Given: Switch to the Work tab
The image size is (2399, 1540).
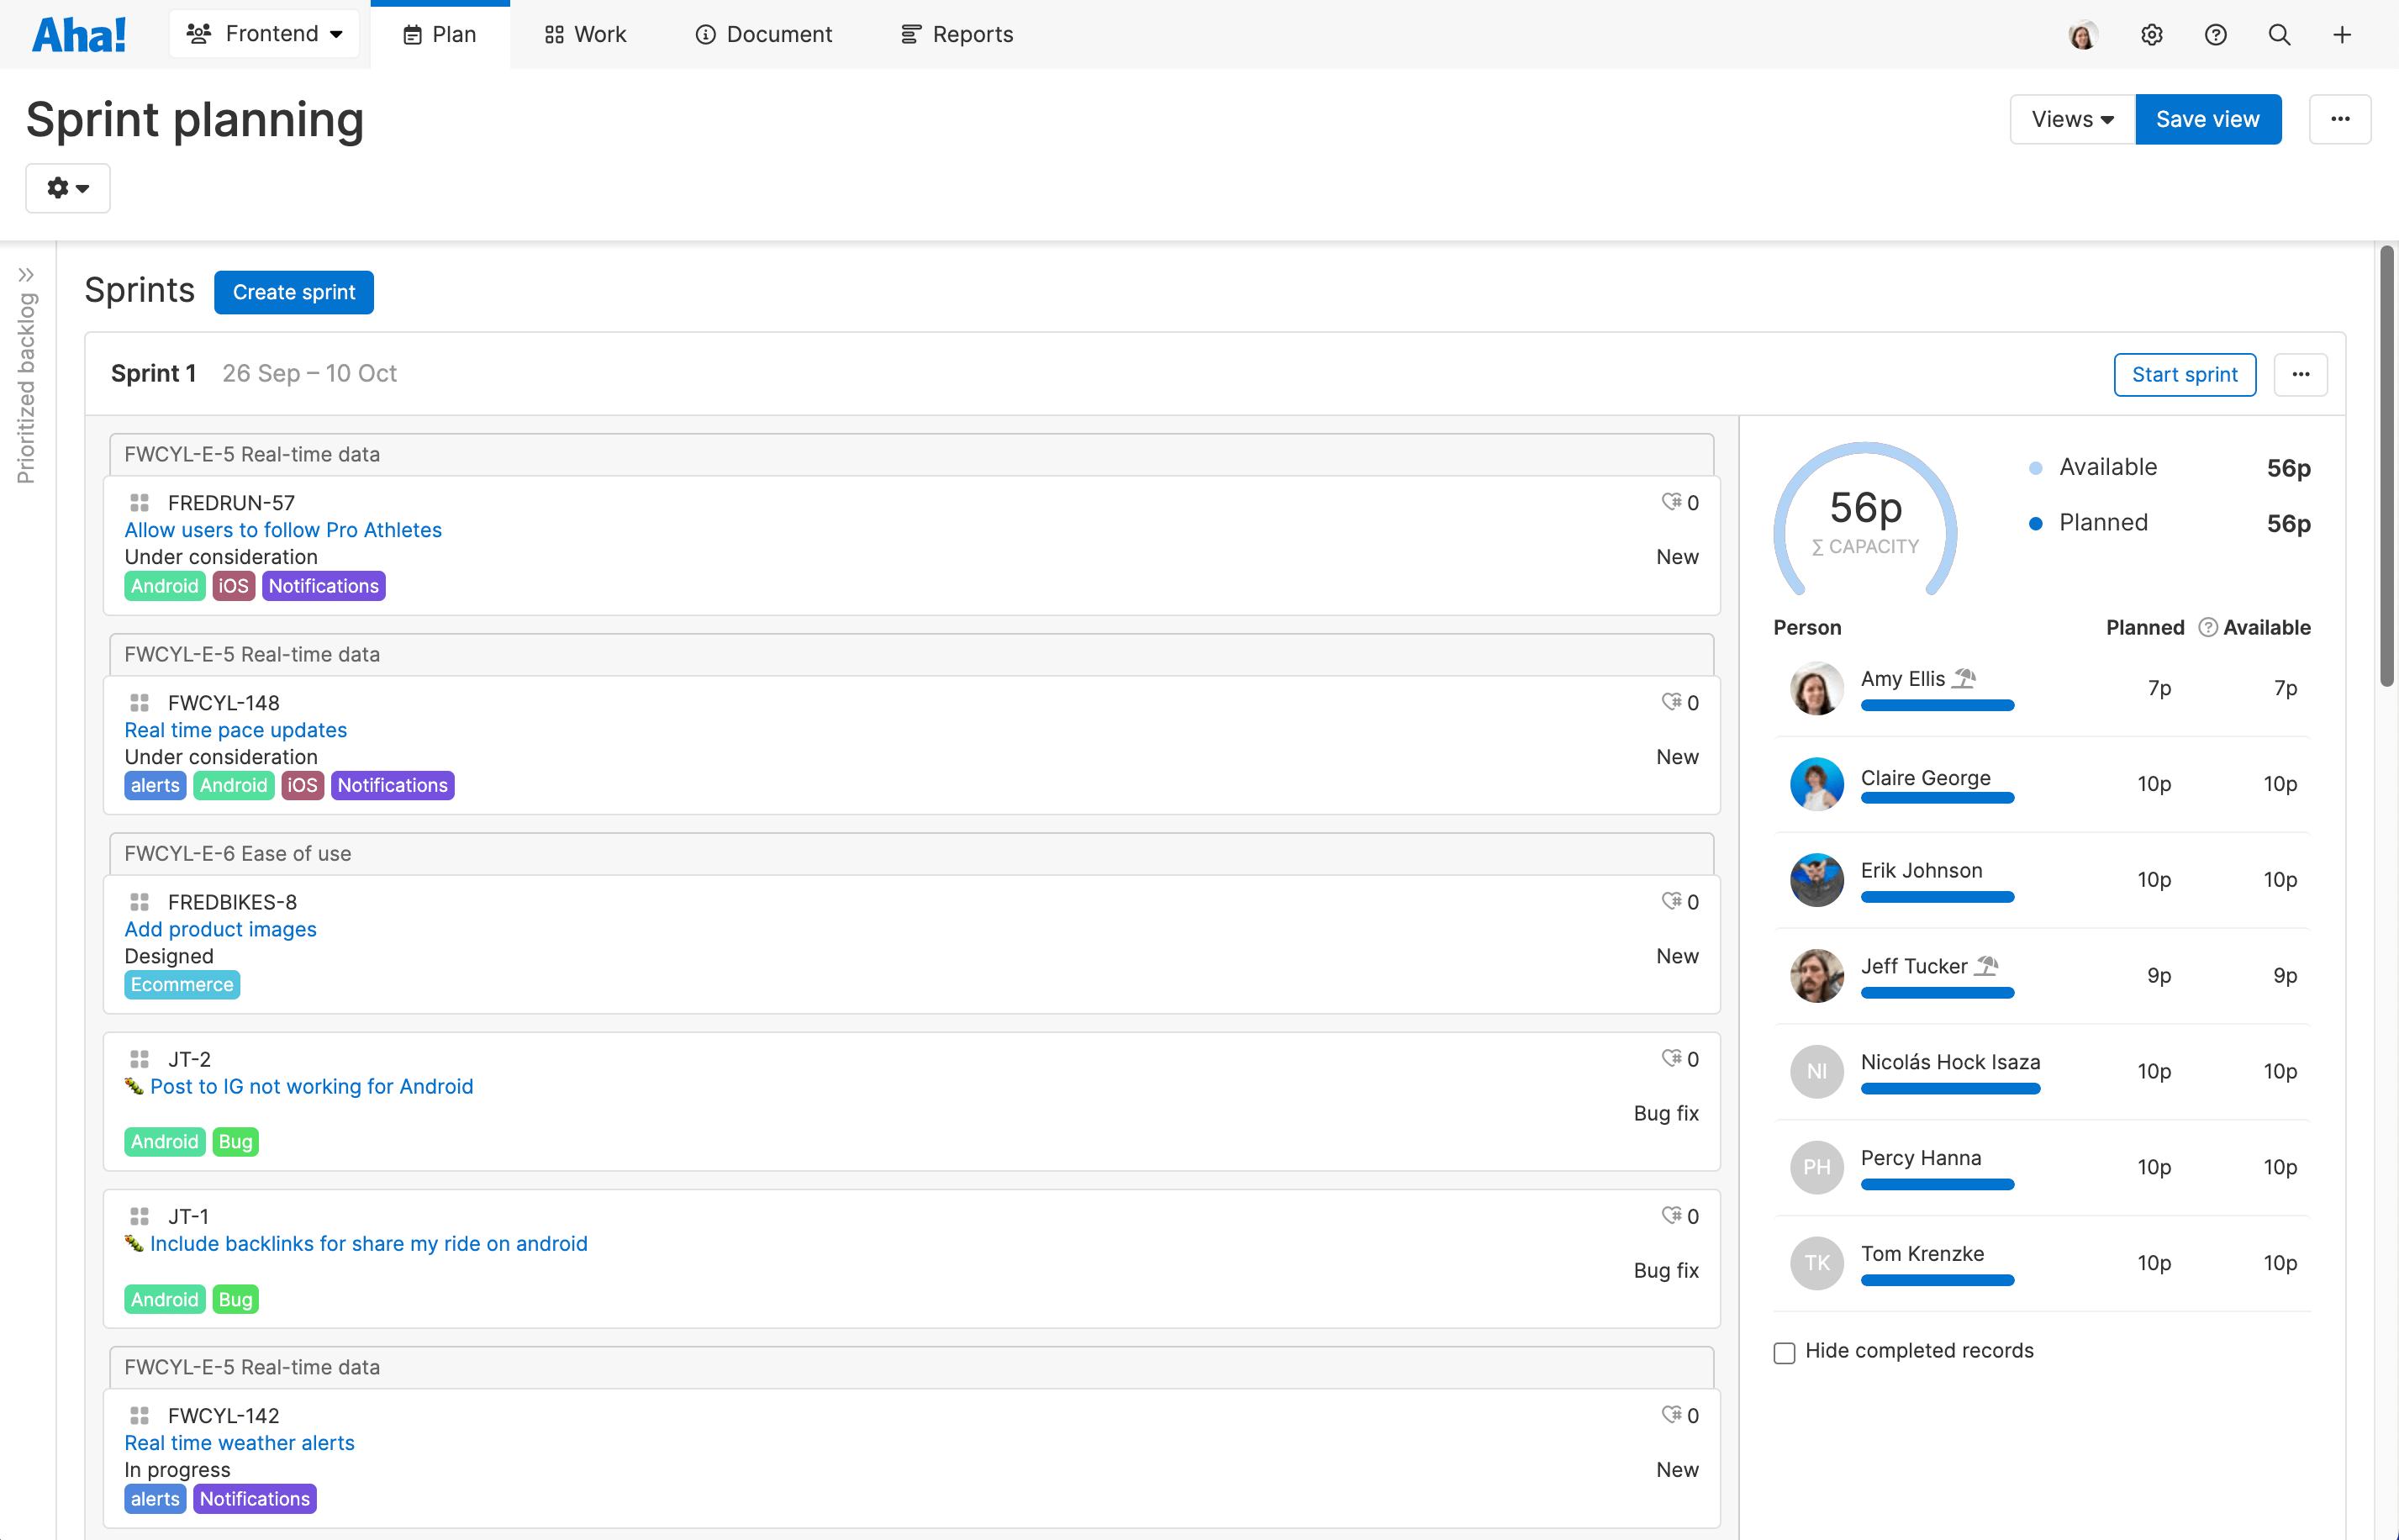Looking at the screenshot, I should [x=584, y=34].
